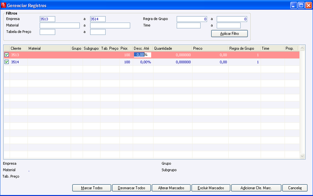
Task: Click Adicionar Cfe. Marc. button
Action: pos(256,188)
